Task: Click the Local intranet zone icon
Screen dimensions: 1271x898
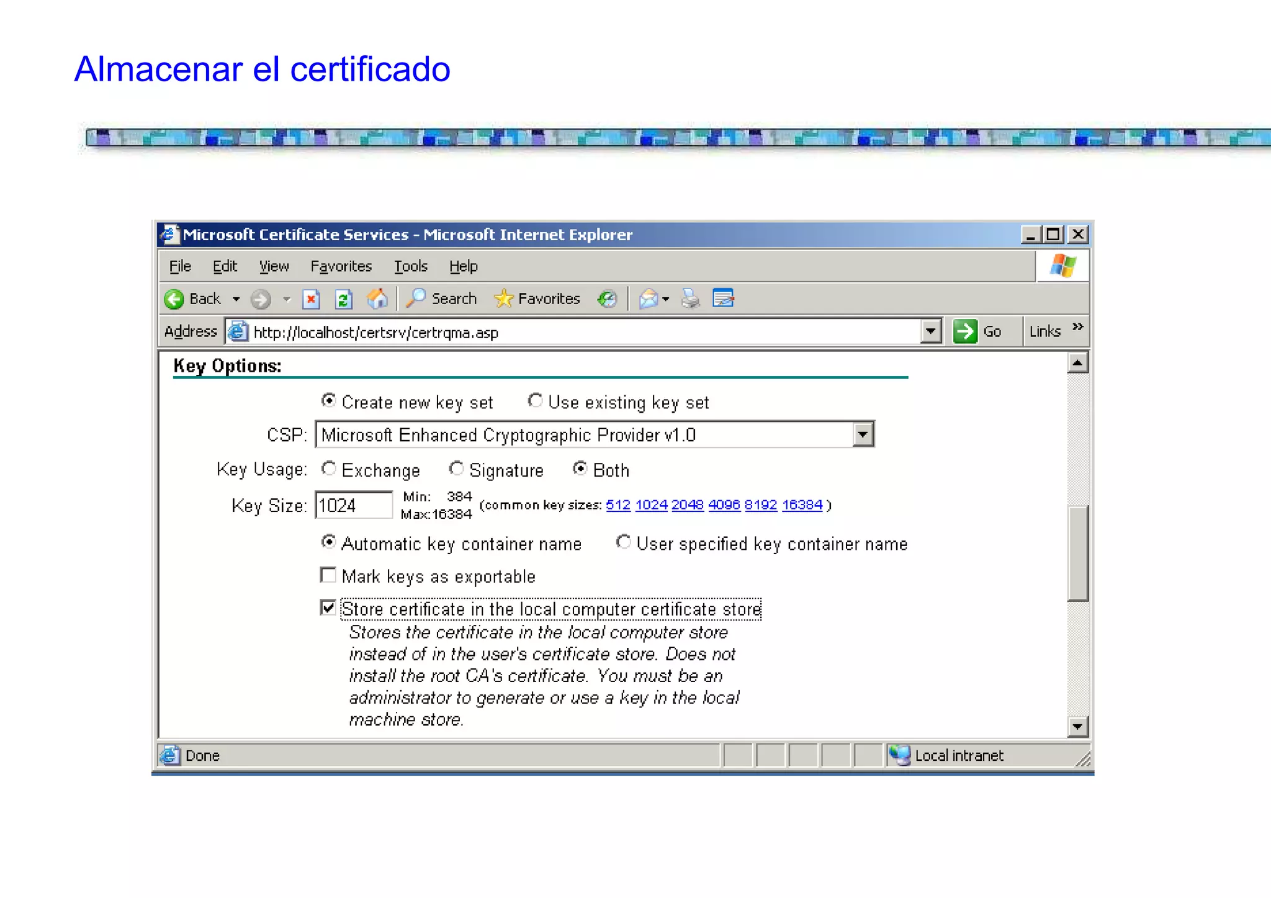Action: click(x=899, y=755)
